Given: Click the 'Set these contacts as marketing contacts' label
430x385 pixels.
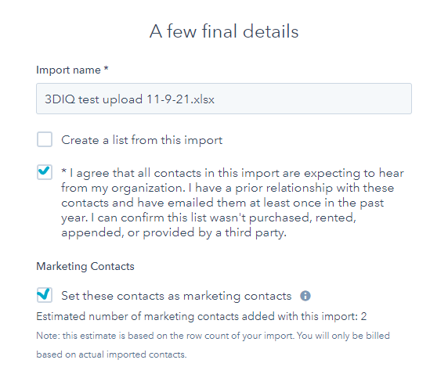Looking at the screenshot, I should pyautogui.click(x=176, y=296).
